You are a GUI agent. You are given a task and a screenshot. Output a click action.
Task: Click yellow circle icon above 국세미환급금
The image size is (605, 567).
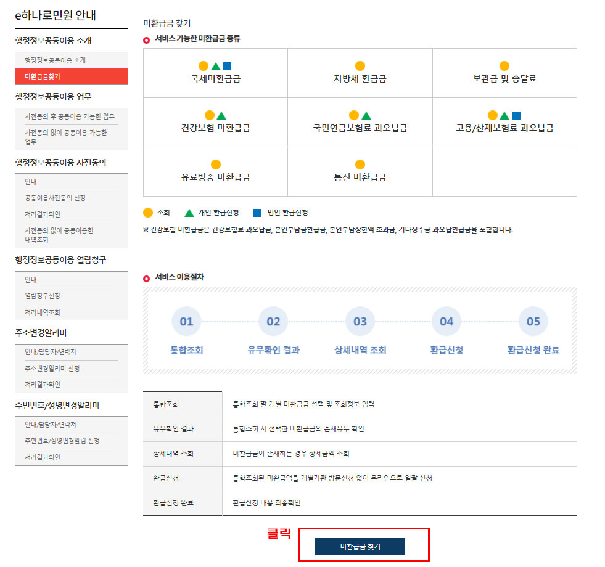pyautogui.click(x=204, y=66)
